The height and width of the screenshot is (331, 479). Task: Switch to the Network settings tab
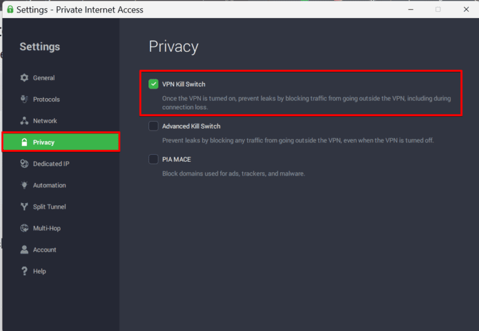[60, 121]
